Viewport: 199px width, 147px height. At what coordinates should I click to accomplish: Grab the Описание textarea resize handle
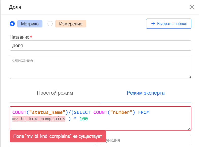189,77
